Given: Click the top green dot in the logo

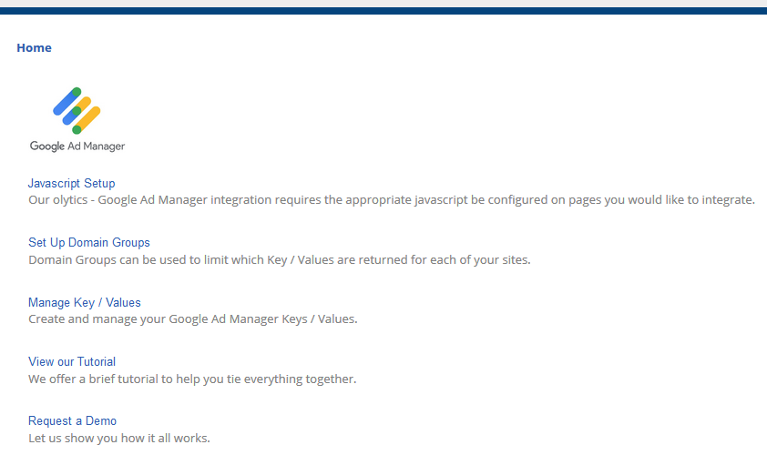Looking at the screenshot, I should tap(76, 92).
